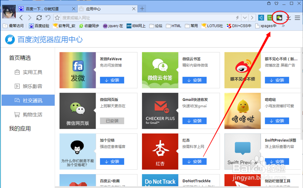
Task: Click the user avatar picture
Action: pos(9,11)
